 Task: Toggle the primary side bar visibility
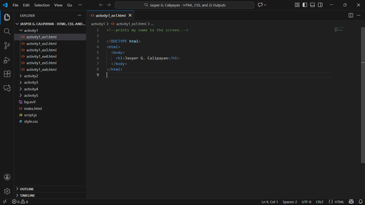[x=305, y=5]
